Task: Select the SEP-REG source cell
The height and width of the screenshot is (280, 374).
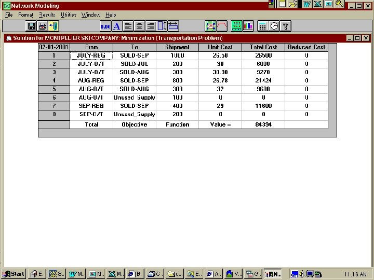Action: pyautogui.click(x=91, y=106)
